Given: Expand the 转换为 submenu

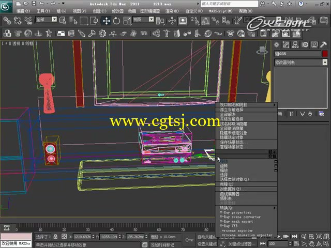Looking at the screenshot, I should [x=246, y=208].
